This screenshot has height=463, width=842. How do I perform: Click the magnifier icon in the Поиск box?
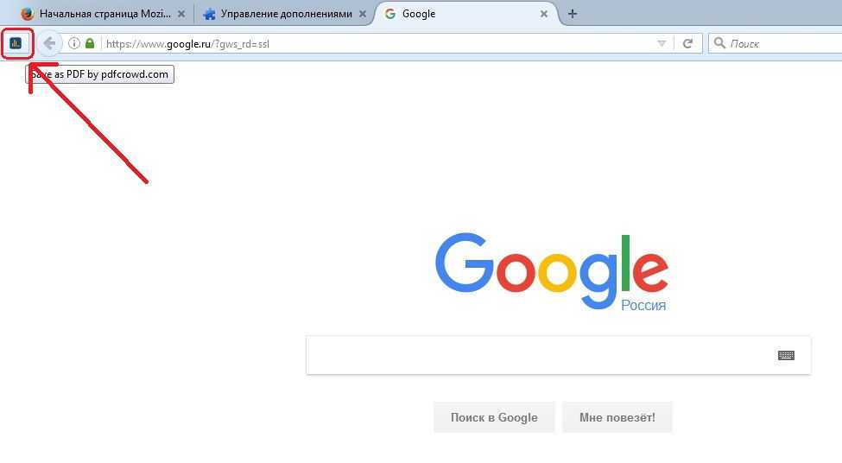719,43
